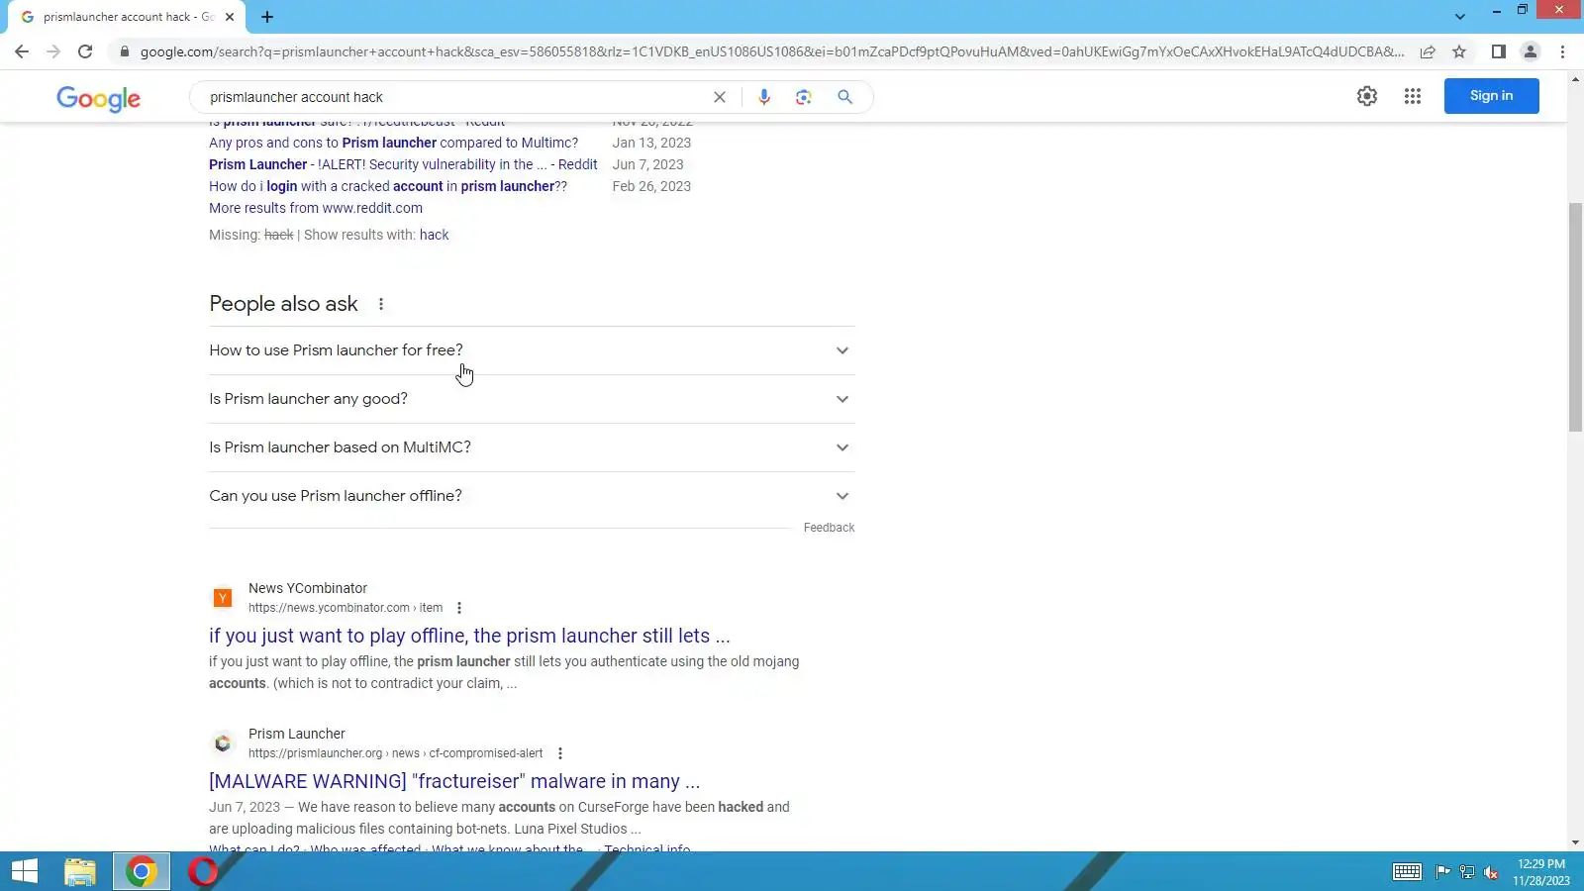The image size is (1584, 891).
Task: Start a voice search with the microphone
Action: [x=764, y=97]
